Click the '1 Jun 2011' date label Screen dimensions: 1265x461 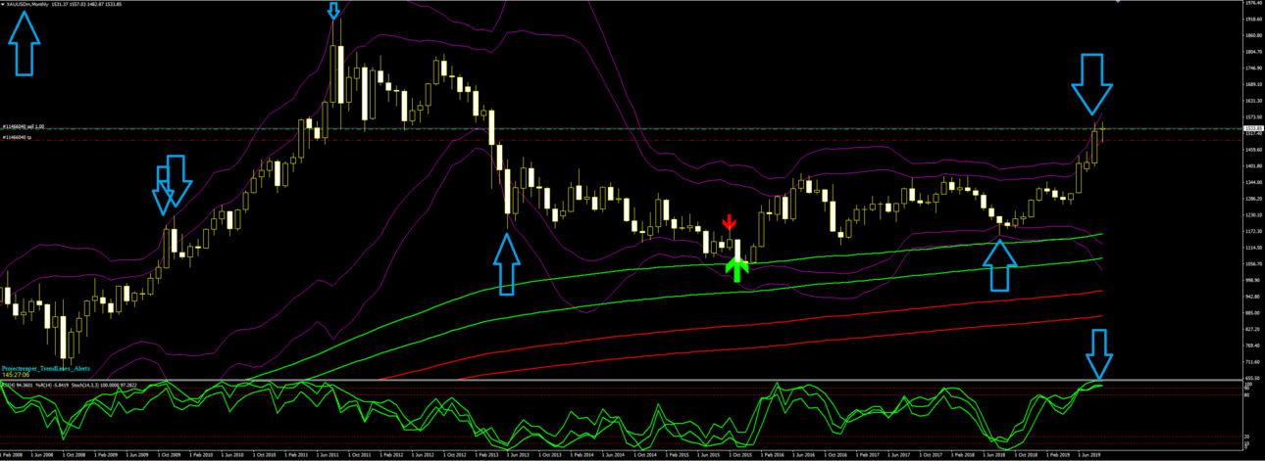click(x=328, y=454)
